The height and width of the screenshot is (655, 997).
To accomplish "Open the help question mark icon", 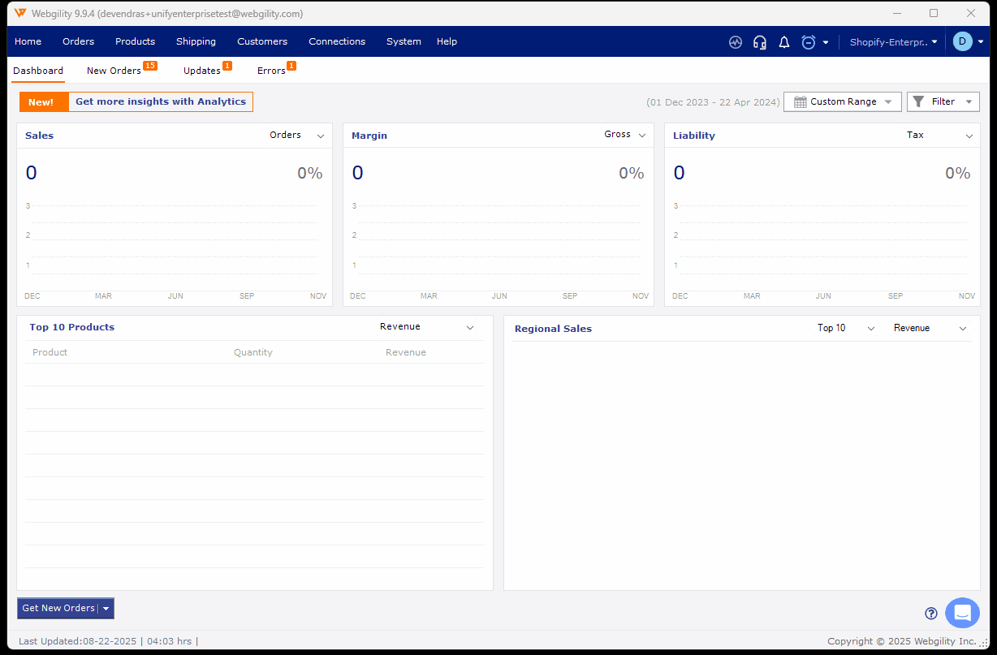I will tap(931, 614).
